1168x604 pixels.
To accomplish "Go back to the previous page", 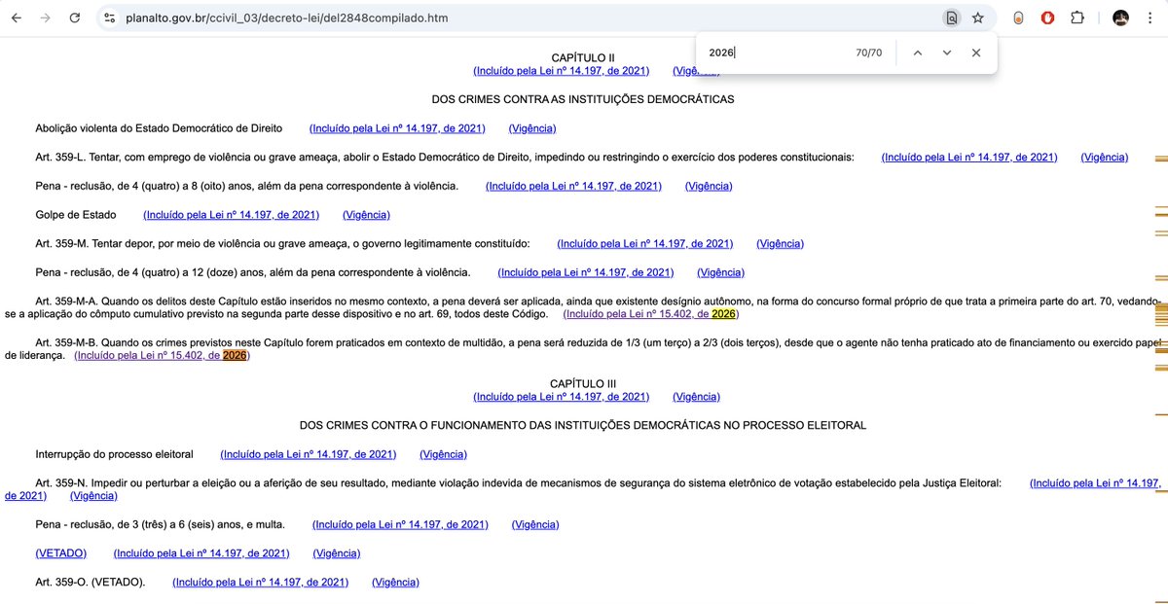I will [17, 18].
